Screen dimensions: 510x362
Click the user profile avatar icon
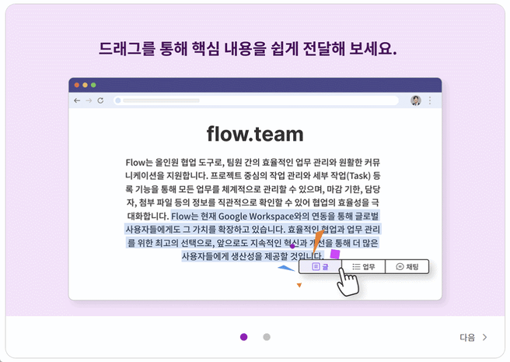pos(416,100)
